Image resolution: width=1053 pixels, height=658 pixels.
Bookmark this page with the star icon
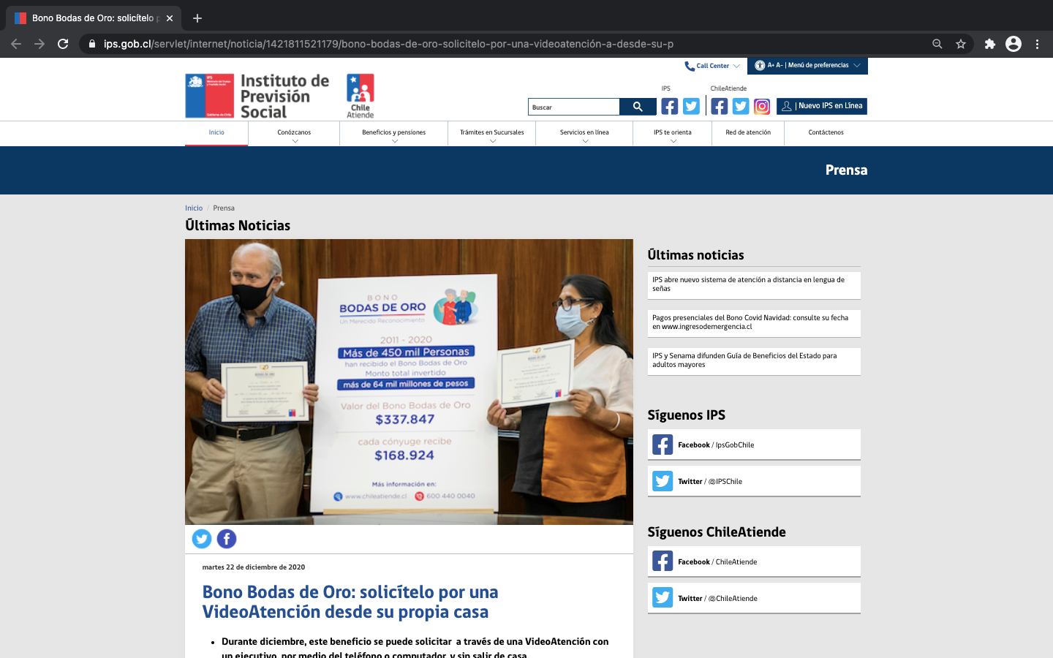click(x=961, y=44)
